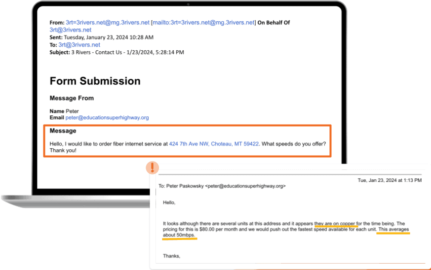Select the Subject line 3 Rivers - Contact Us

tap(117, 52)
